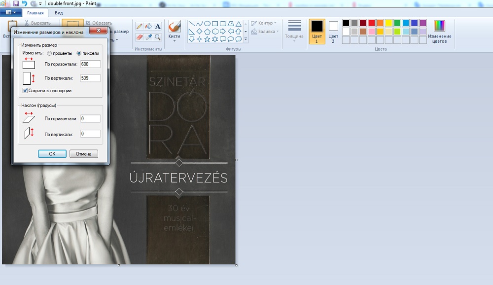Screen dimensions: 493x285
Task: Pick the triangle shape
Action: coord(238,24)
